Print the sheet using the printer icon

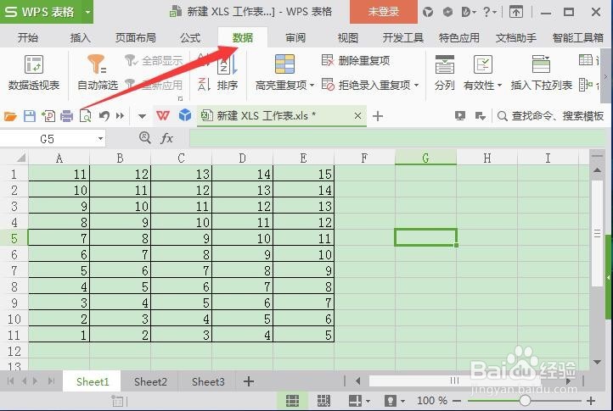tap(66, 116)
